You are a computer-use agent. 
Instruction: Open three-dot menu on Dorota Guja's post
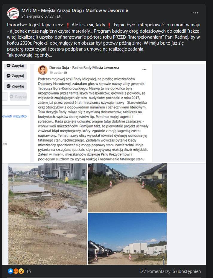click(x=144, y=69)
